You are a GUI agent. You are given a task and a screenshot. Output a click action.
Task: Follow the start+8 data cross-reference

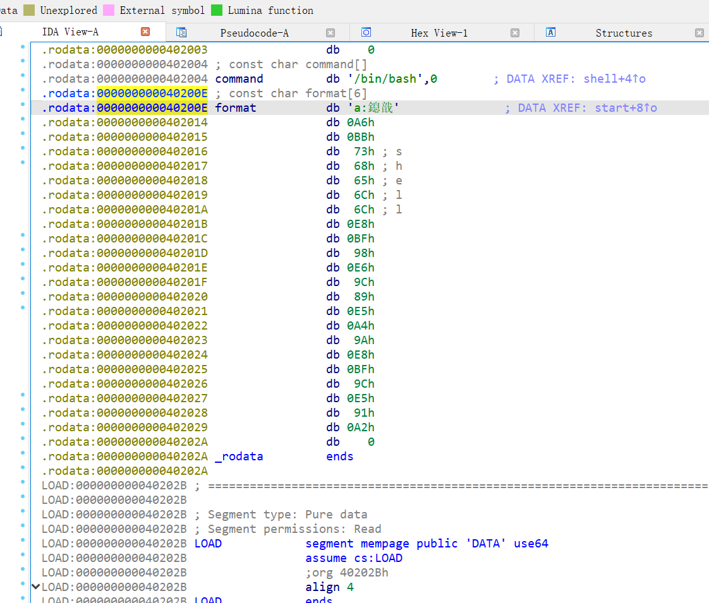(626, 108)
